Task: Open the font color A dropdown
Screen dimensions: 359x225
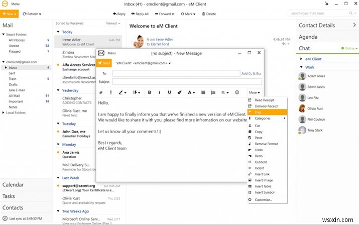Action: click(191, 92)
